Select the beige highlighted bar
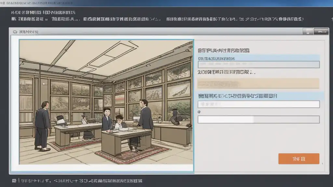 [258, 83]
